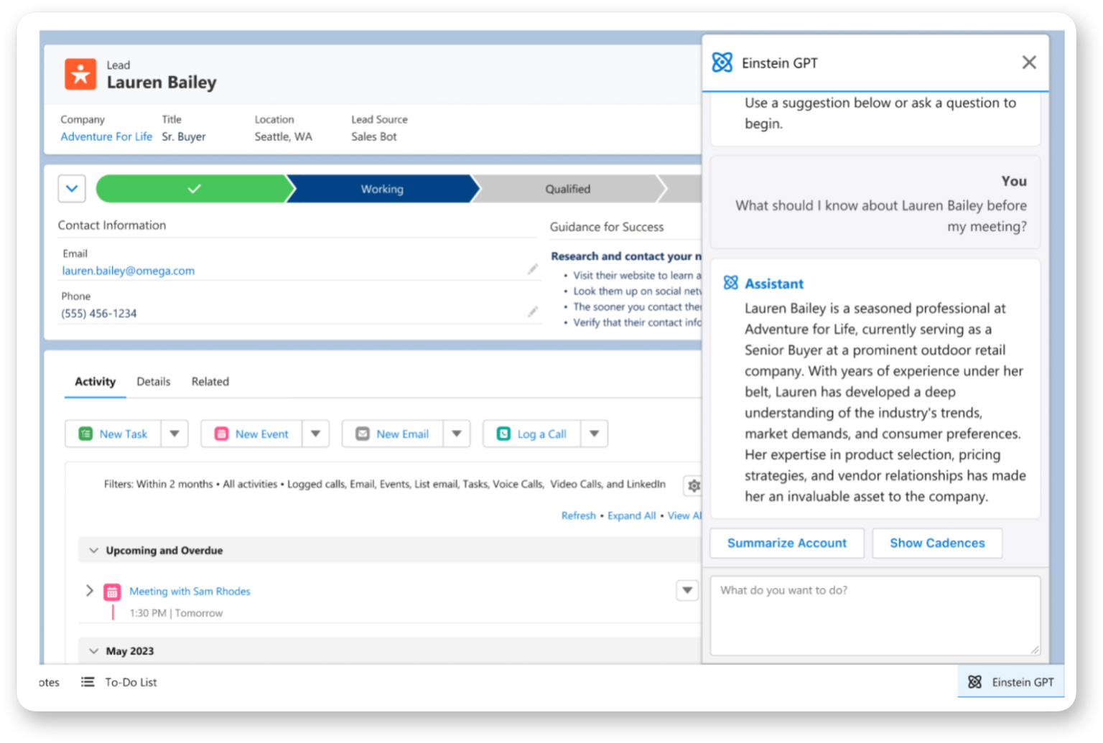This screenshot has height=743, width=1103.
Task: Click the Sr. Buyer title value
Action: click(x=184, y=136)
